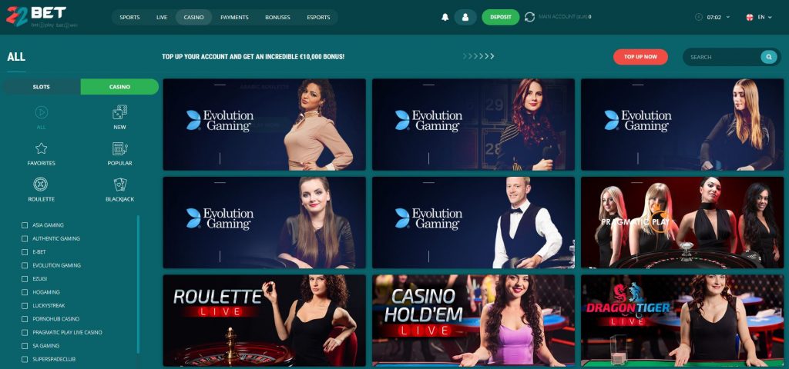Viewport: 789px width, 369px height.
Task: Refresh balance with the circular arrows icon
Action: point(529,17)
